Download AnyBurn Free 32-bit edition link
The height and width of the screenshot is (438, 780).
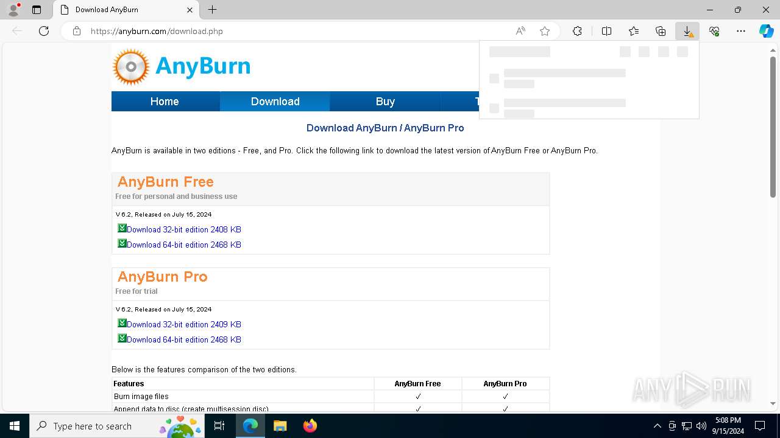point(184,229)
